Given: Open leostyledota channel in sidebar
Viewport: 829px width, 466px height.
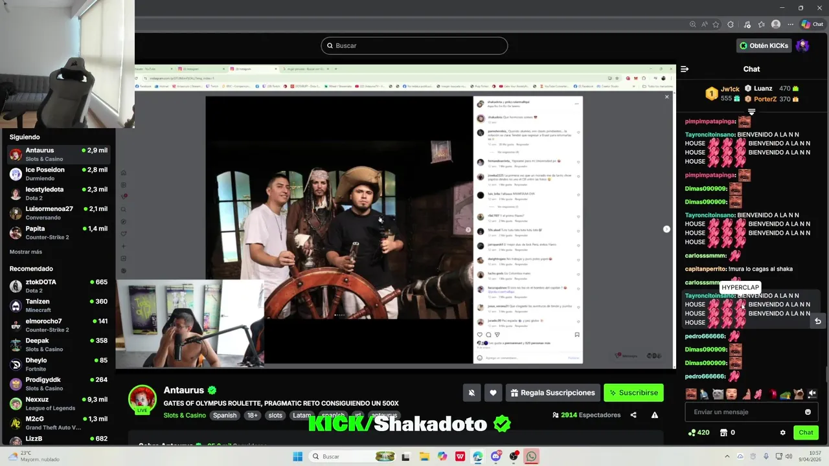Looking at the screenshot, I should click(58, 194).
